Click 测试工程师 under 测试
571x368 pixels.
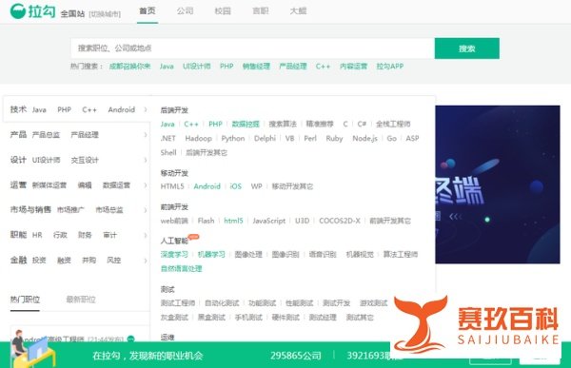point(178,302)
